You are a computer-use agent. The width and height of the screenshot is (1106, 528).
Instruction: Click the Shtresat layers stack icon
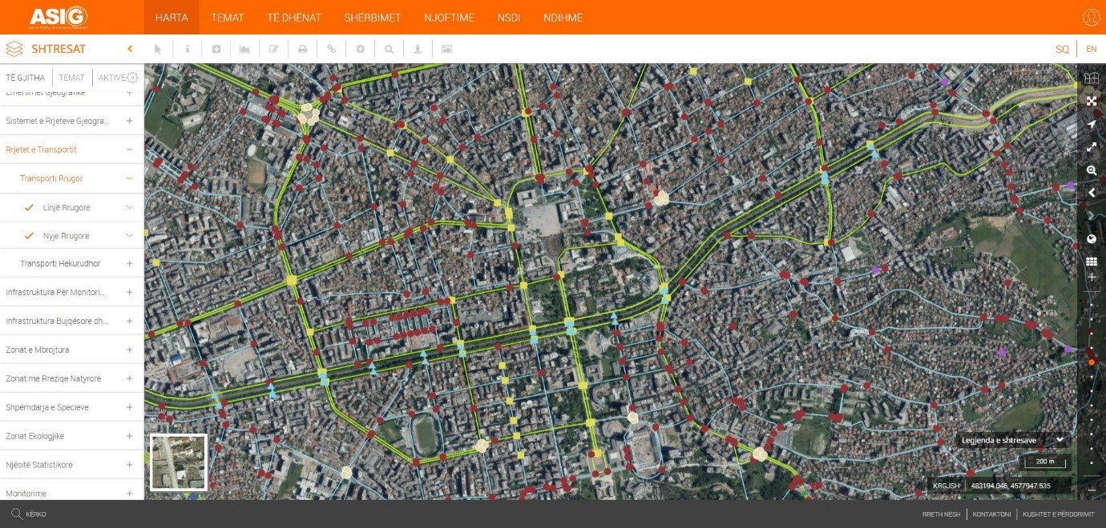tap(14, 49)
